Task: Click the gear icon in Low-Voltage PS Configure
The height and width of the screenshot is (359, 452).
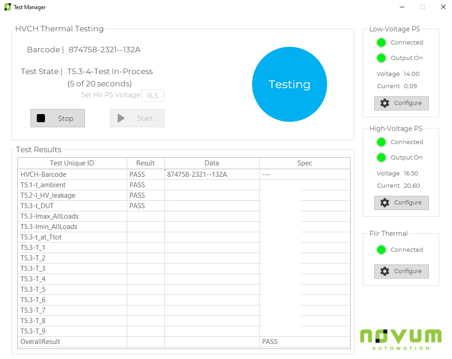Action: (385, 103)
